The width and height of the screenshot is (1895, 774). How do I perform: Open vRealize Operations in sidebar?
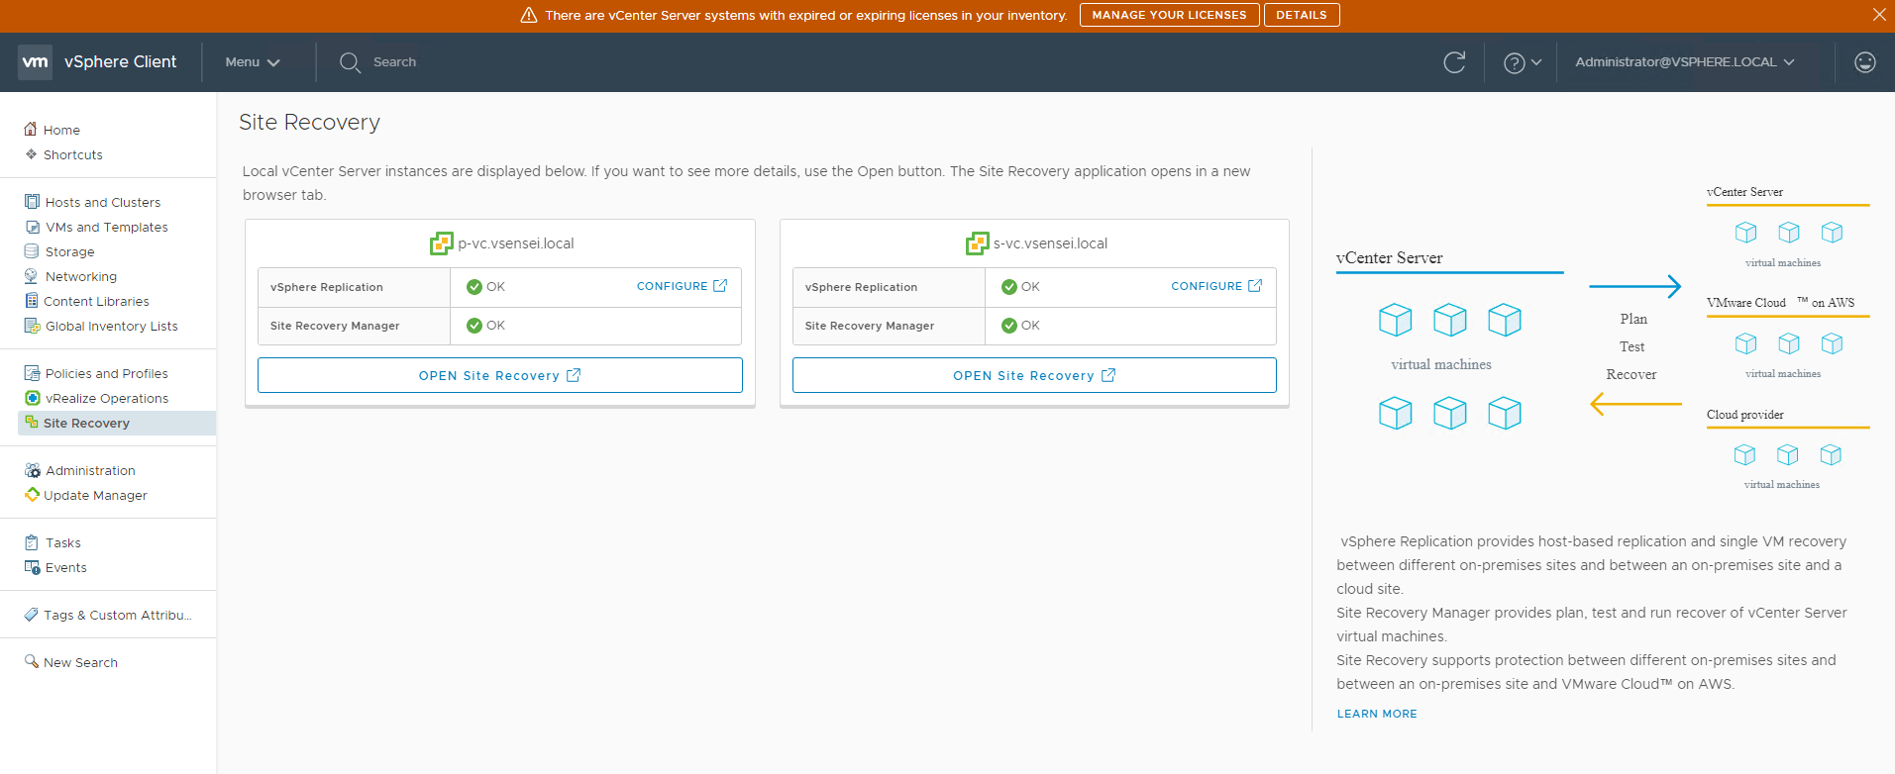(106, 399)
